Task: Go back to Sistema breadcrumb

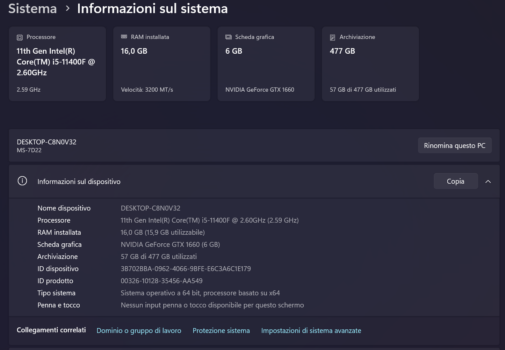Action: tap(33, 8)
